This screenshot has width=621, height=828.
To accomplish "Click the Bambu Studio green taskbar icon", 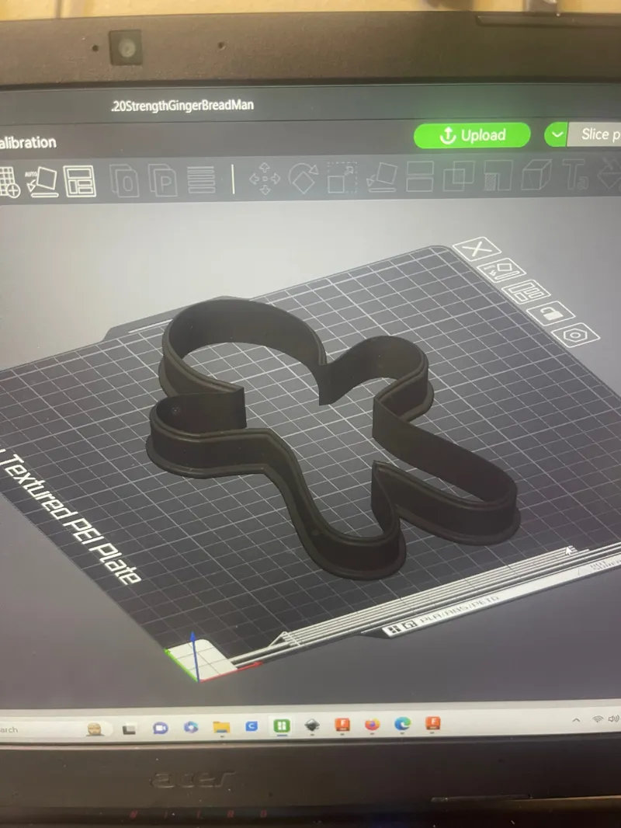I will pyautogui.click(x=281, y=725).
